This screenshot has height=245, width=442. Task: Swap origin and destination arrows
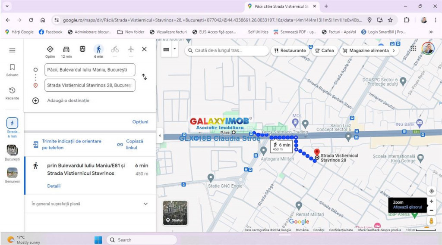pyautogui.click(x=144, y=77)
